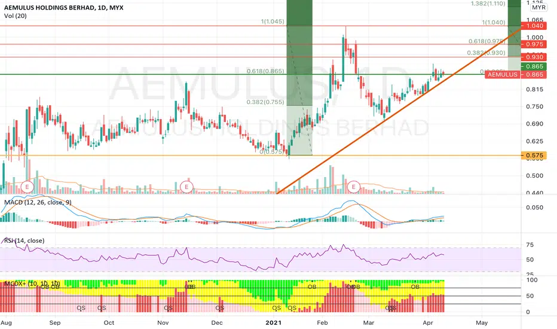This screenshot has height=329, width=557.
Task: Click the 0.050 MACD scale value
Action: pos(535,208)
